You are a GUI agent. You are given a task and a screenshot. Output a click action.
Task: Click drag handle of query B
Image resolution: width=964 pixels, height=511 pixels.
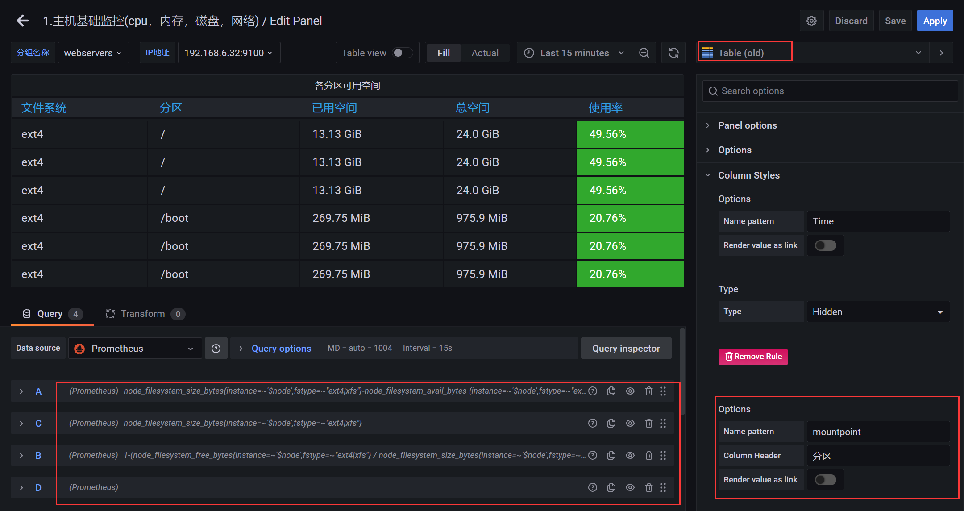click(663, 455)
